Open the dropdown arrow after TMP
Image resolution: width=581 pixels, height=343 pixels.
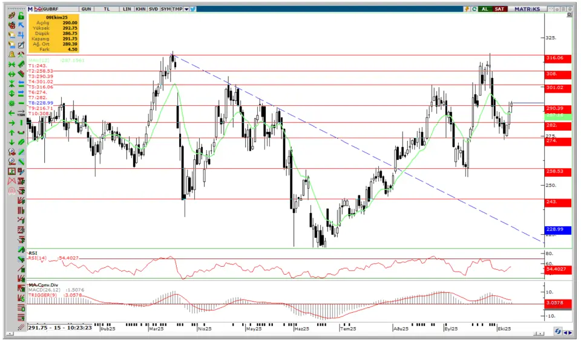(186, 9)
